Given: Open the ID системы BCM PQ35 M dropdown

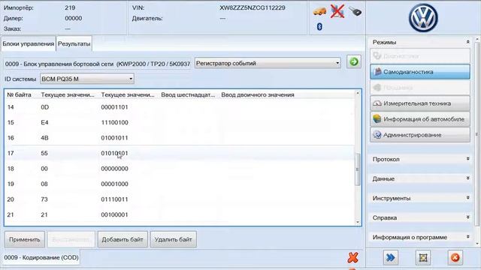Looking at the screenshot, I should 87,79.
